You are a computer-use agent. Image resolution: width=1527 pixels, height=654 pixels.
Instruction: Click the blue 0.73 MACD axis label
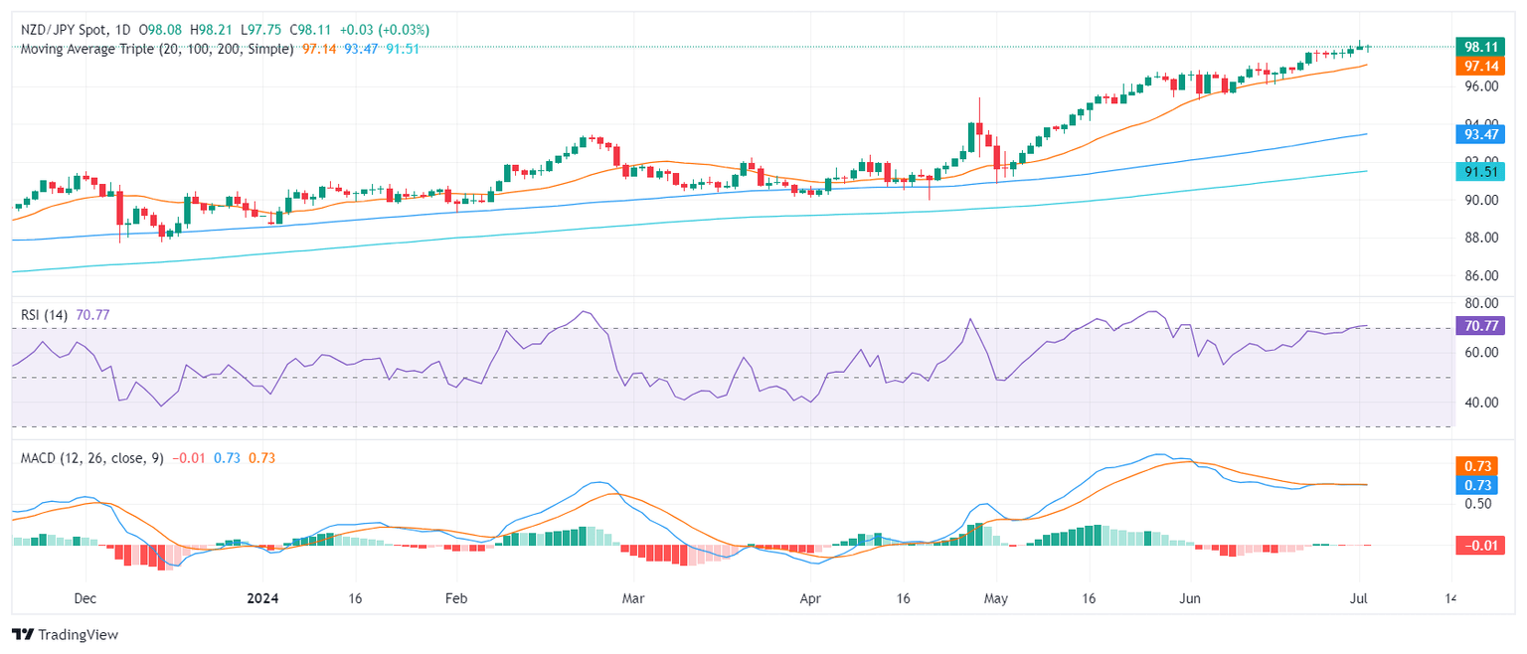coord(1480,485)
